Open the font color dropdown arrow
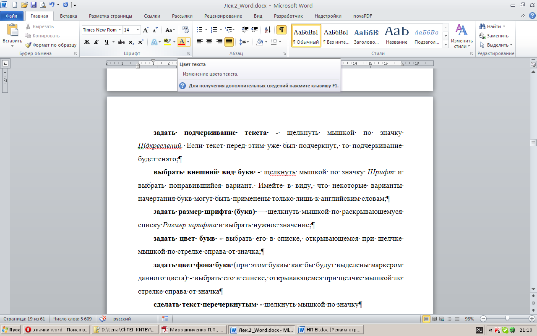Image resolution: width=537 pixels, height=336 pixels. pyautogui.click(x=188, y=42)
